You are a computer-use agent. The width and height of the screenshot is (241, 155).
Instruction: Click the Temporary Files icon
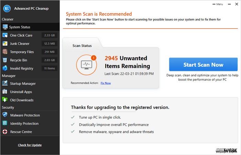click(x=5, y=52)
